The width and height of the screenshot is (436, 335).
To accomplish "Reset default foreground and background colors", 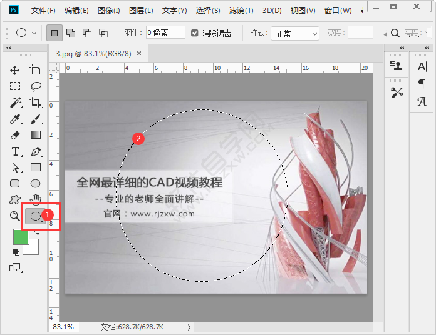I will click(x=16, y=252).
